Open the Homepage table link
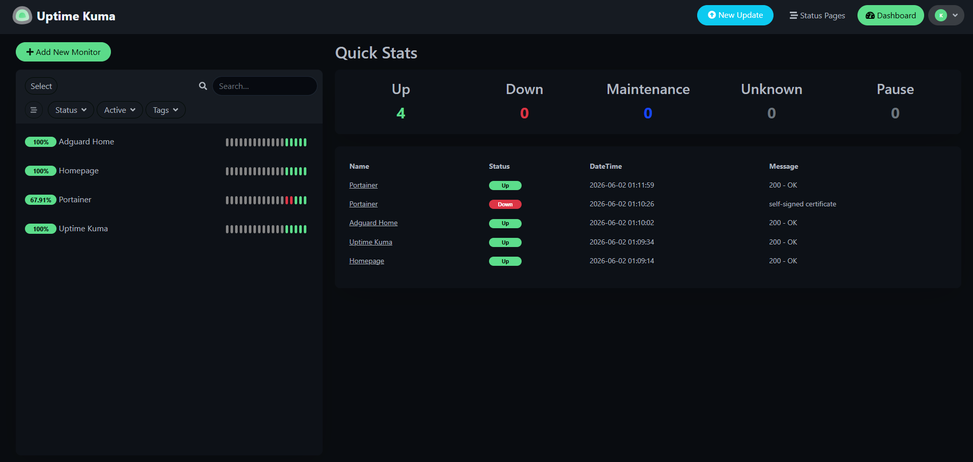Viewport: 973px width, 462px height. (366, 261)
